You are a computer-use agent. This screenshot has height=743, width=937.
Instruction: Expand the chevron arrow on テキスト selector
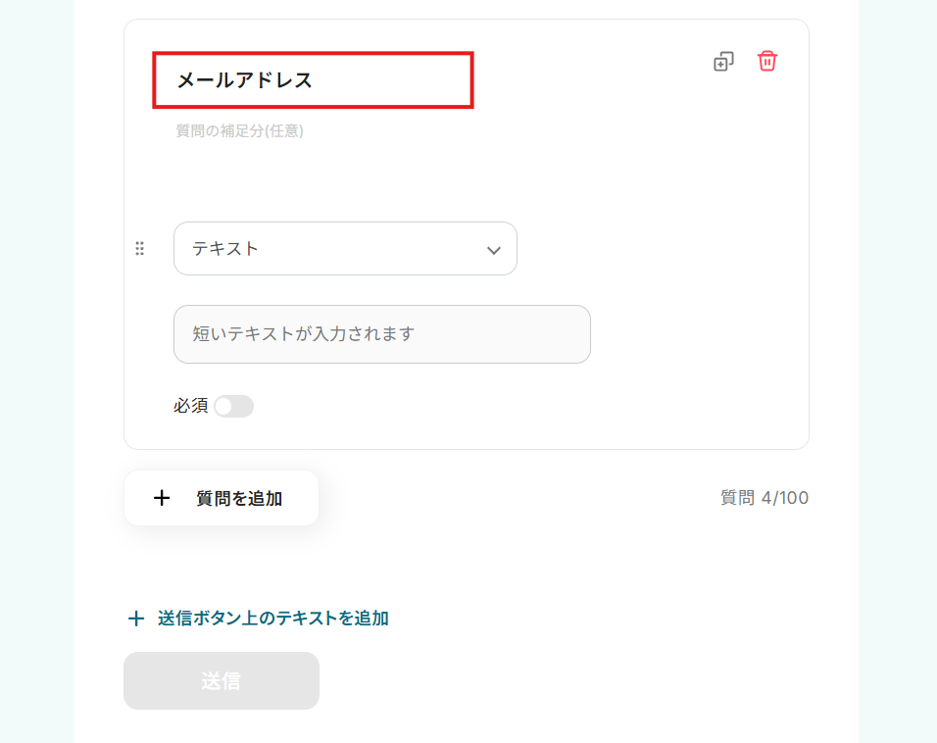494,250
